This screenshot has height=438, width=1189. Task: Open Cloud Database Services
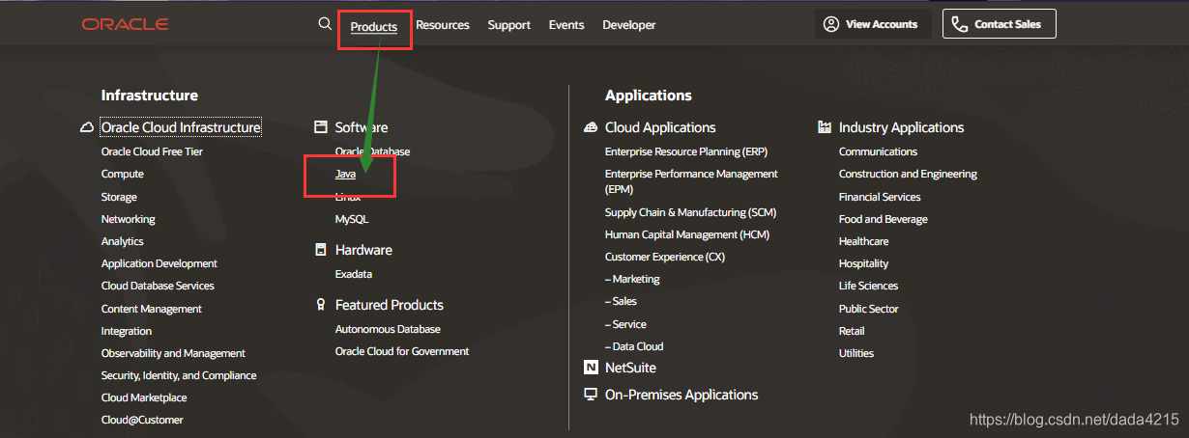click(x=158, y=286)
